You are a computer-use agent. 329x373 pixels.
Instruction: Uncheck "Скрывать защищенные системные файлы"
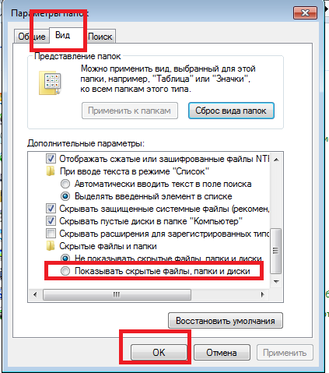51,209
